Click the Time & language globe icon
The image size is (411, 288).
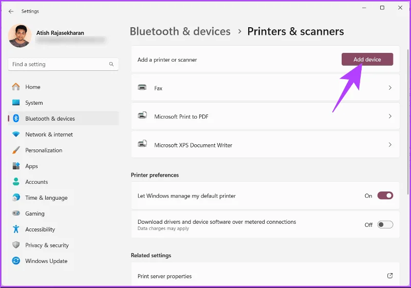tap(16, 198)
